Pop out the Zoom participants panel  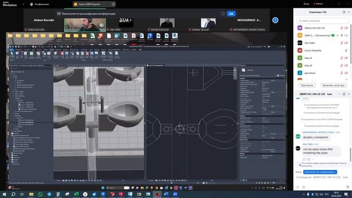[x=344, y=12]
